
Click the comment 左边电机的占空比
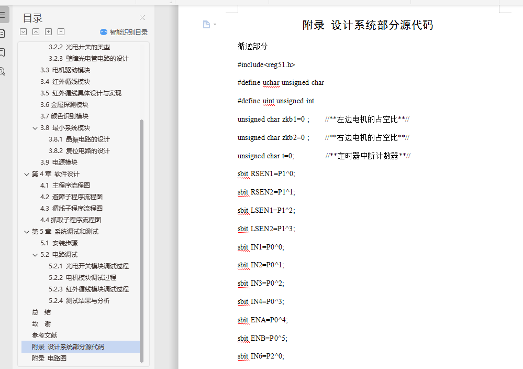(367, 119)
